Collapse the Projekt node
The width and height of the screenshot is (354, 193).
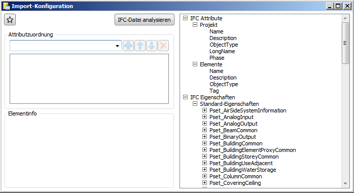195,25
